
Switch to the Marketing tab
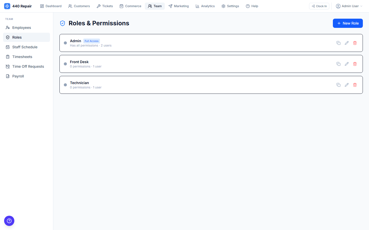(x=179, y=6)
